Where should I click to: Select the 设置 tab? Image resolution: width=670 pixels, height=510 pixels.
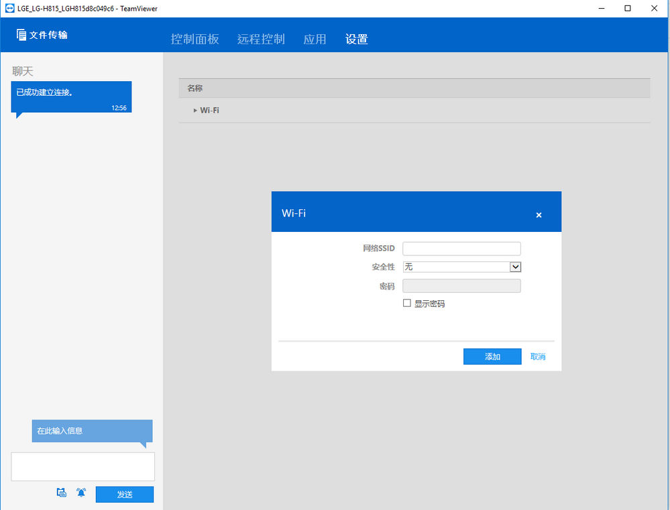point(356,39)
